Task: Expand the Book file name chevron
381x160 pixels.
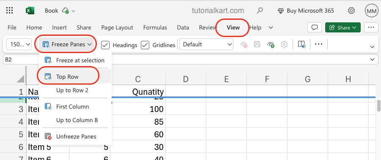Action: tap(74, 11)
